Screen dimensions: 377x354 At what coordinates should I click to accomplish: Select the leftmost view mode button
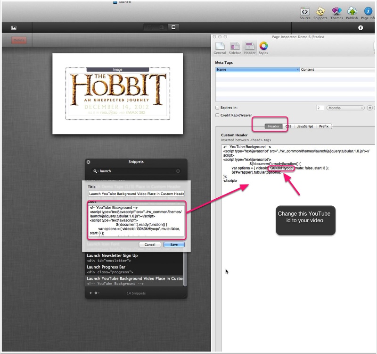click(x=149, y=27)
